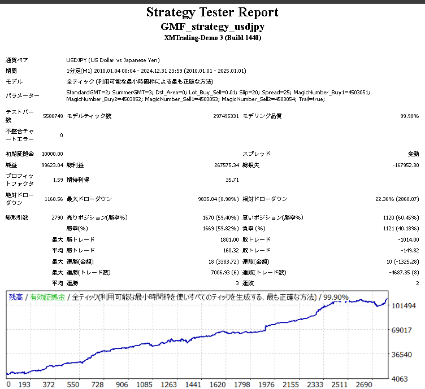
Task: Click the profit factor value 1.59
Action: [57, 180]
